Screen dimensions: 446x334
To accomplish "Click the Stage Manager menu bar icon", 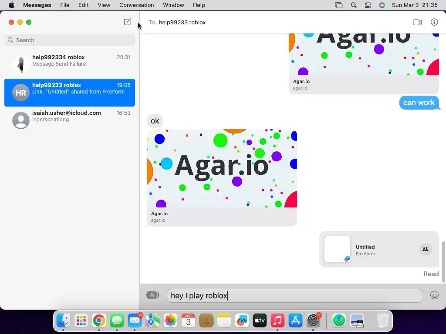I will [338, 5].
